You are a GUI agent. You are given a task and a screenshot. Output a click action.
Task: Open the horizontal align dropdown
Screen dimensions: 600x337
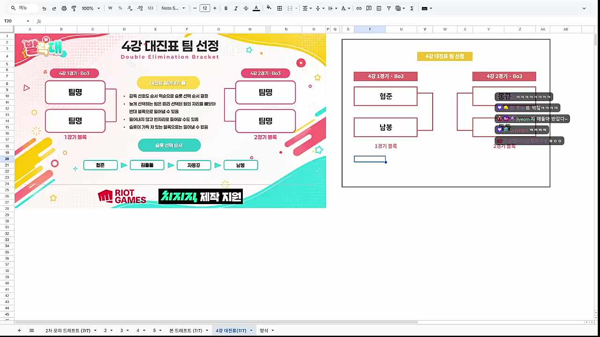pyautogui.click(x=307, y=8)
